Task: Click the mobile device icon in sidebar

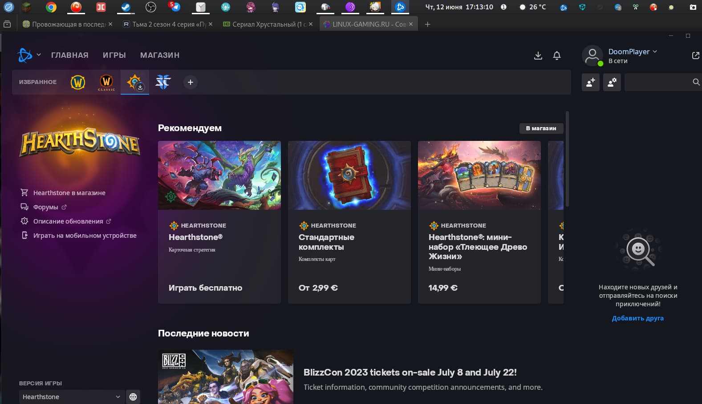Action: (x=24, y=235)
